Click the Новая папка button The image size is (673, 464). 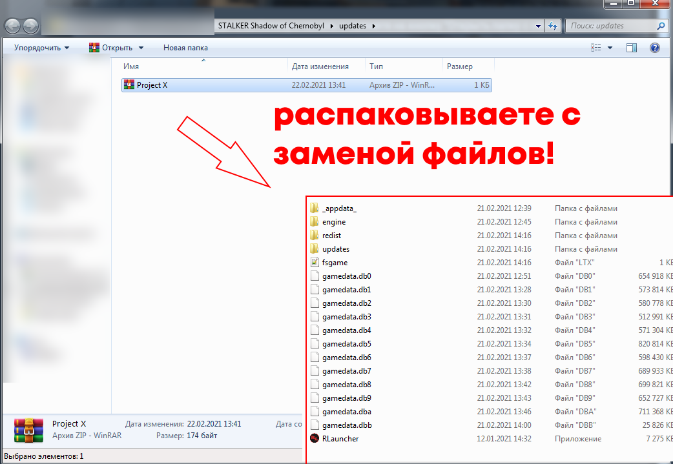point(185,48)
